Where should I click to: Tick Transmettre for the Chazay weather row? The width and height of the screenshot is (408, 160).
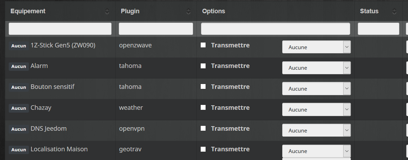coord(203,108)
